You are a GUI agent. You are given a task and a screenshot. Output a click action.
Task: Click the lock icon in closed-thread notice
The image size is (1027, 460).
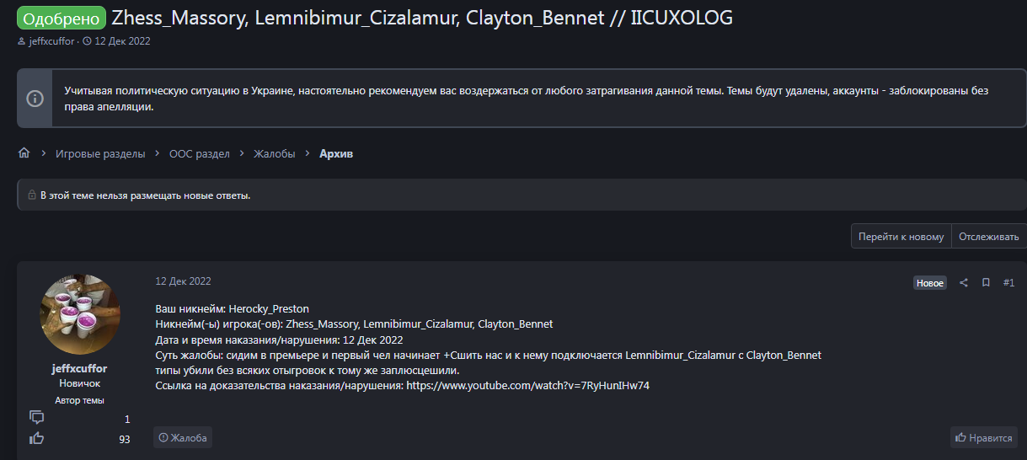click(x=32, y=195)
